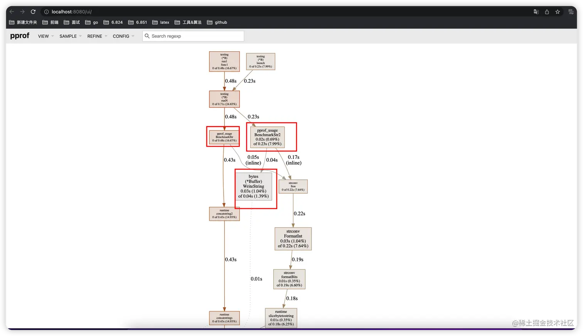Image resolution: width=583 pixels, height=336 pixels.
Task: Select the testing (*B) runN node
Action: (x=224, y=99)
